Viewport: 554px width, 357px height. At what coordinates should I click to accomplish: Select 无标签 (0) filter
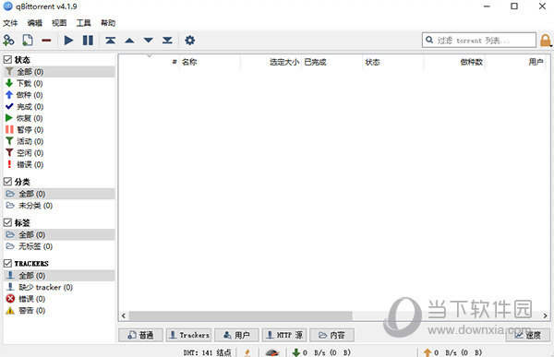pyautogui.click(x=59, y=246)
